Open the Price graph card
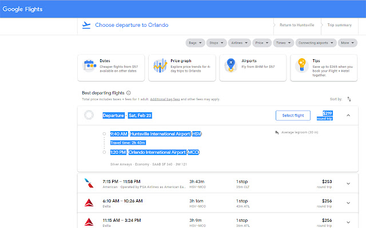The height and width of the screenshot is (228, 366). [182, 68]
